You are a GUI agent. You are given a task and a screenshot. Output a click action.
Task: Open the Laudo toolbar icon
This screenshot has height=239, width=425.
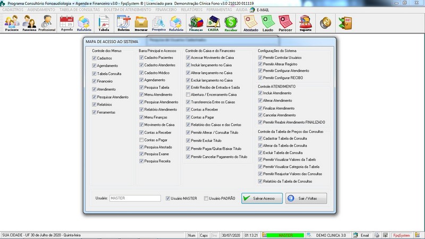(x=268, y=23)
